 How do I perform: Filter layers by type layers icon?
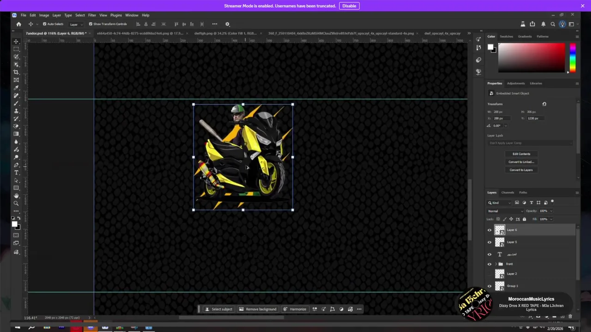(x=531, y=202)
